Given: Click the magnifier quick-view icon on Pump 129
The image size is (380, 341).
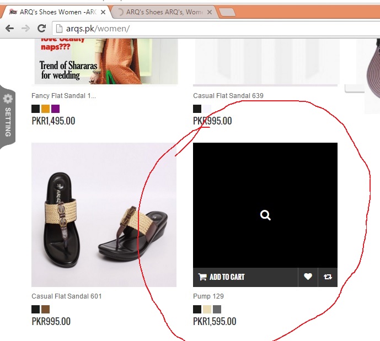Looking at the screenshot, I should [x=265, y=215].
